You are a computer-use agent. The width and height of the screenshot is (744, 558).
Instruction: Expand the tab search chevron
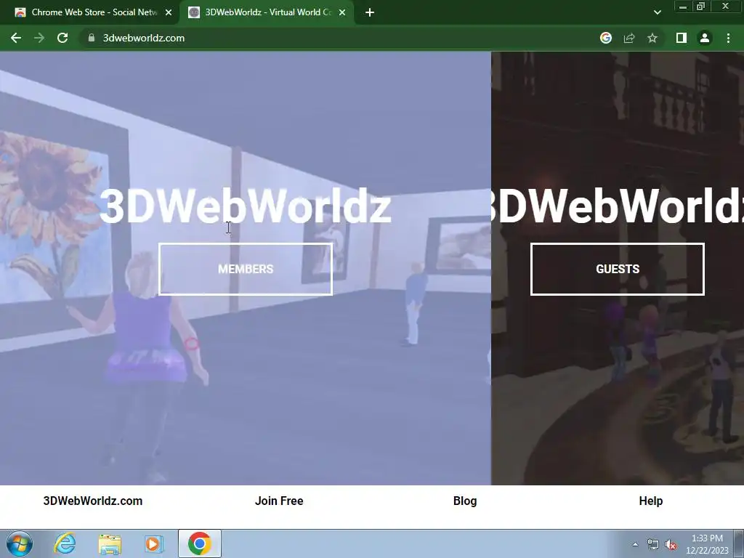pyautogui.click(x=657, y=12)
